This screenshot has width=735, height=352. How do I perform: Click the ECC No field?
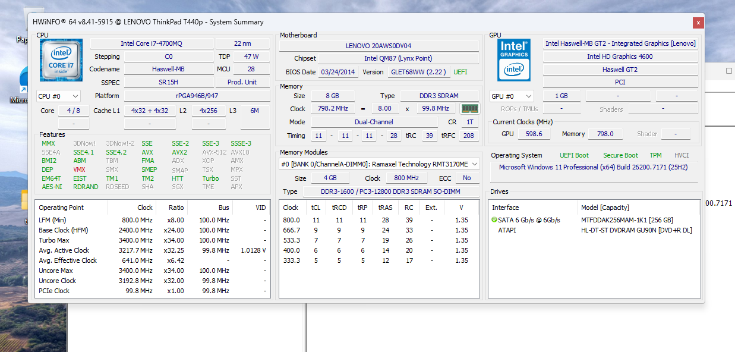point(467,178)
